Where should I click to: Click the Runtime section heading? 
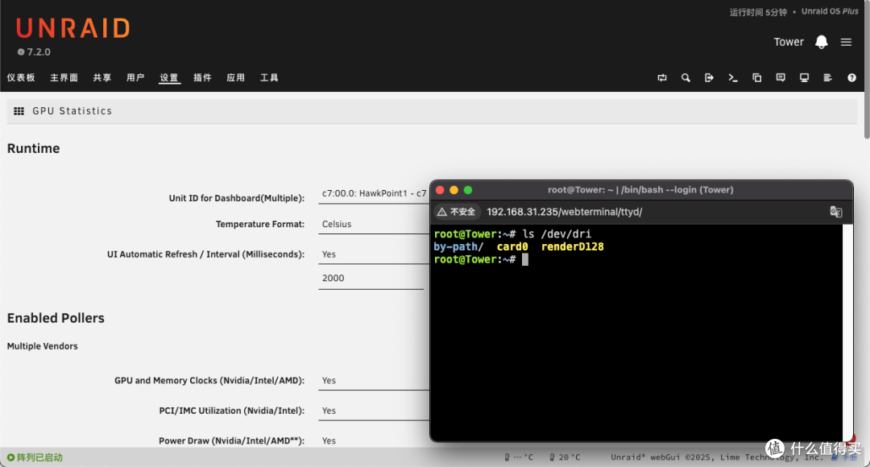[x=33, y=148]
